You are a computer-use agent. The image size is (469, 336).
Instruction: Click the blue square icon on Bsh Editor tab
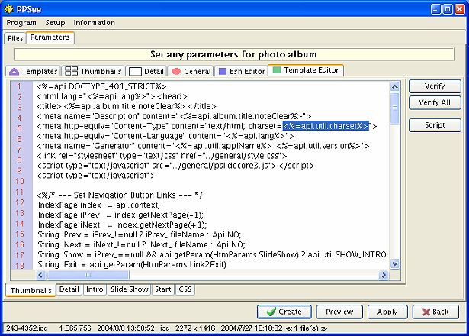click(x=223, y=71)
